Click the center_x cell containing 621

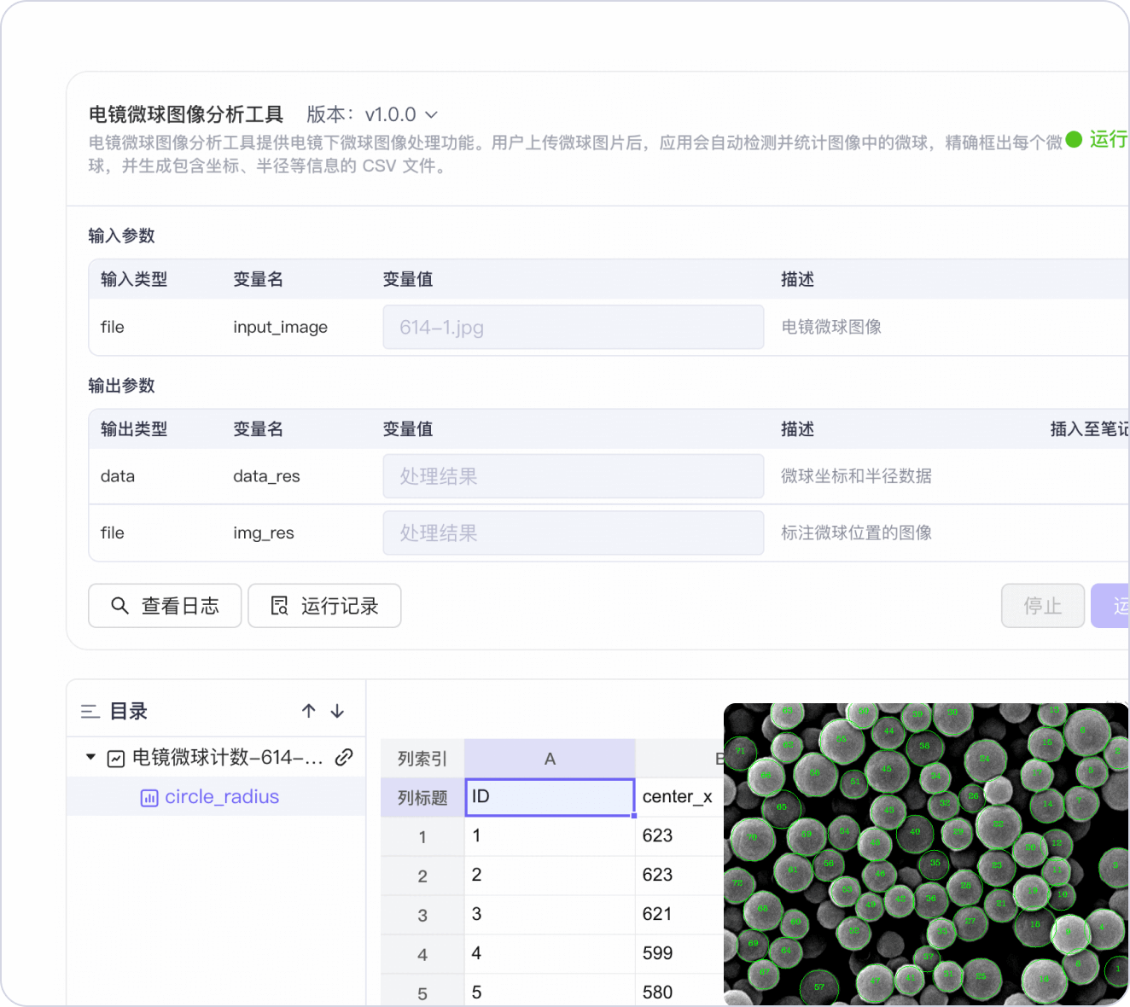(679, 914)
